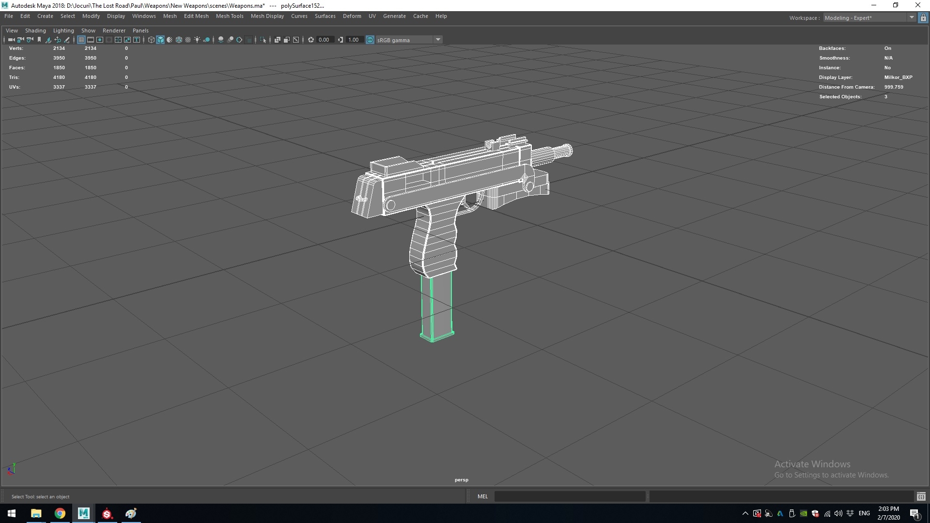Image resolution: width=930 pixels, height=523 pixels.
Task: Click the MEL command line label
Action: (482, 496)
